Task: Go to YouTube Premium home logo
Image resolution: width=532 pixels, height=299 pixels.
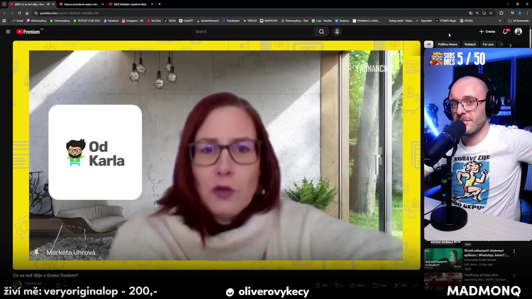Action: 28,32
